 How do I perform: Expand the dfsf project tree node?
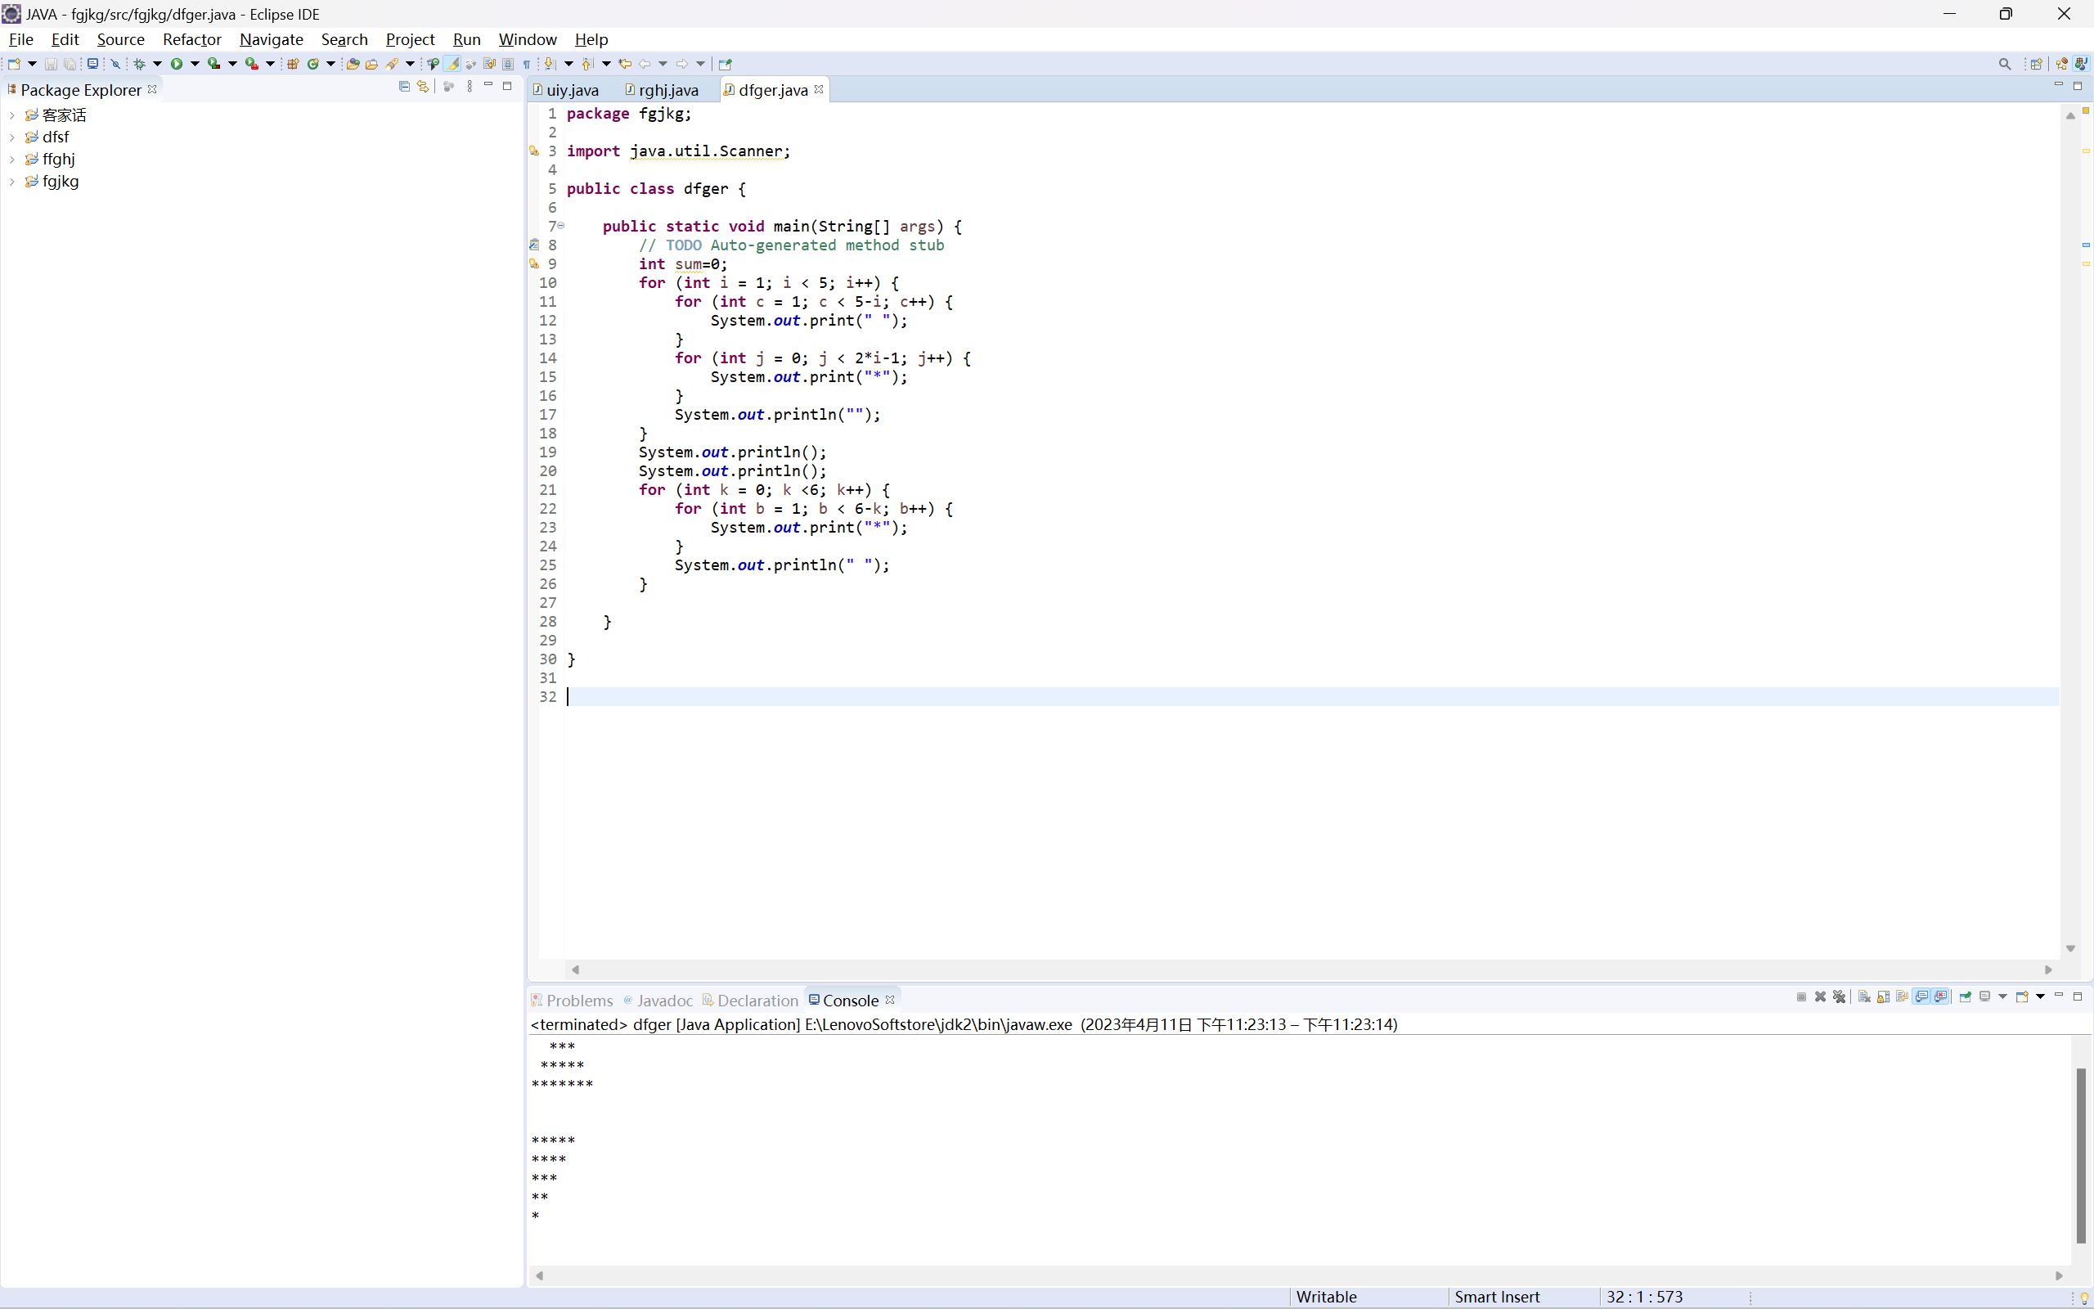12,137
